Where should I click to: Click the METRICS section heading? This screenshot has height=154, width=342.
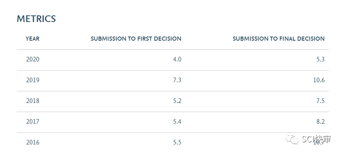click(36, 19)
